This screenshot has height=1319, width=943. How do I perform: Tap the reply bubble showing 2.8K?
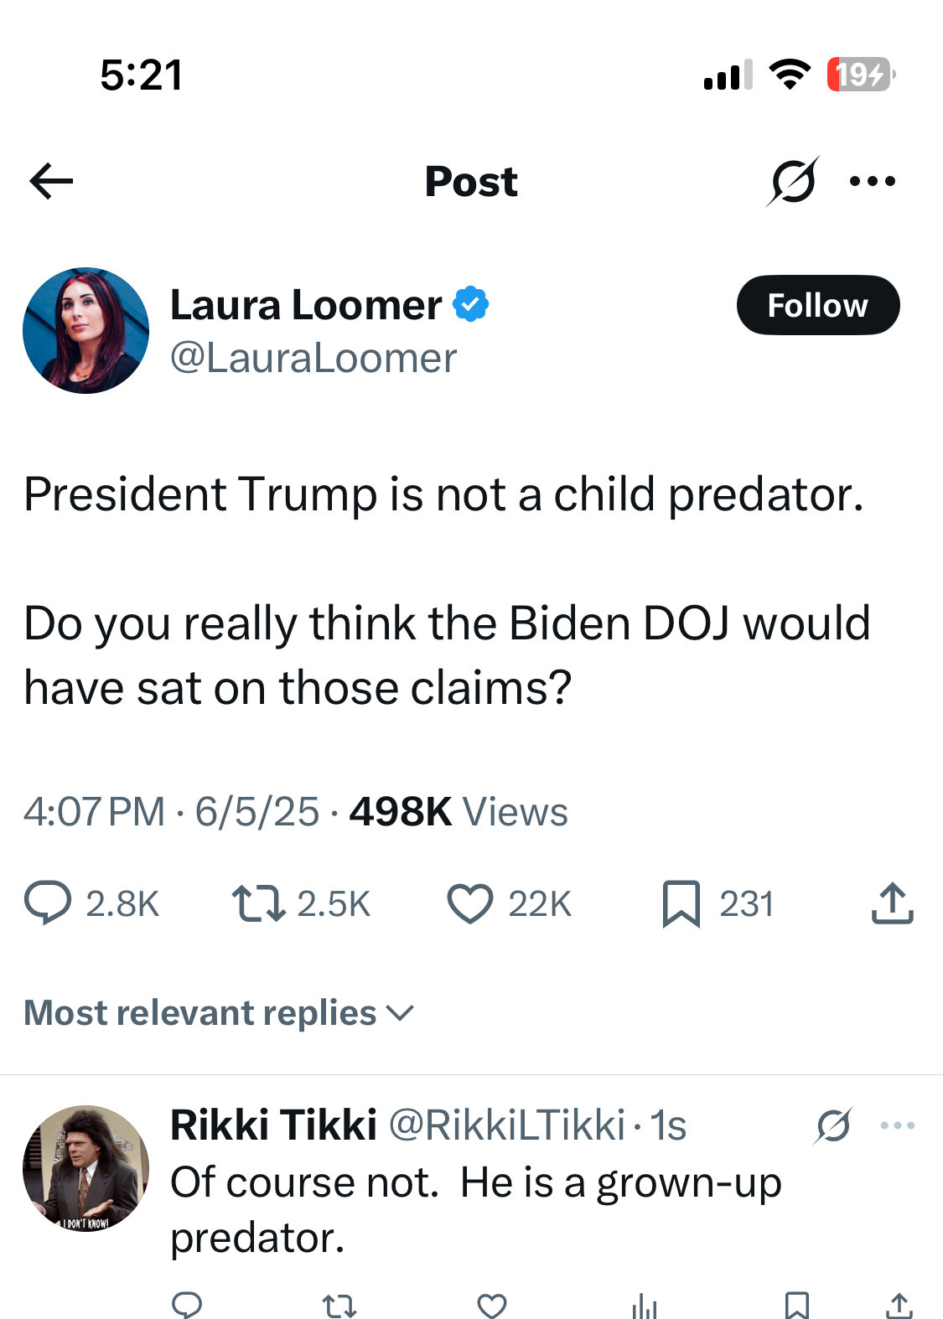coord(48,903)
